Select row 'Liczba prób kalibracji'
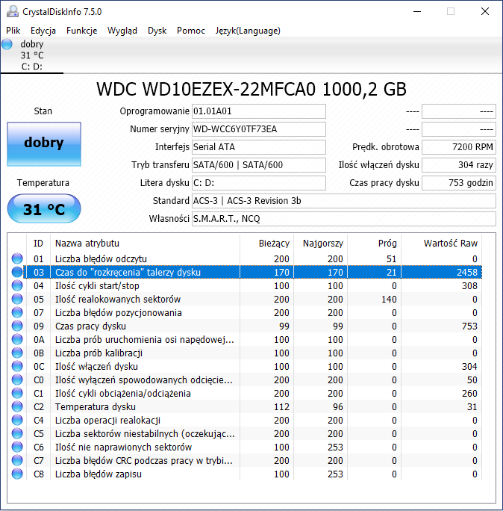This screenshot has width=503, height=511. click(245, 353)
